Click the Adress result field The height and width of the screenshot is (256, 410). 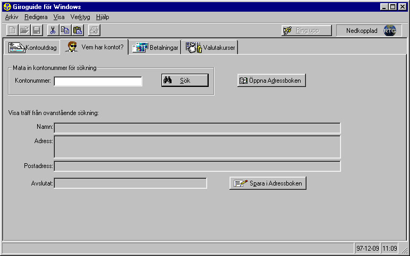[x=198, y=147]
